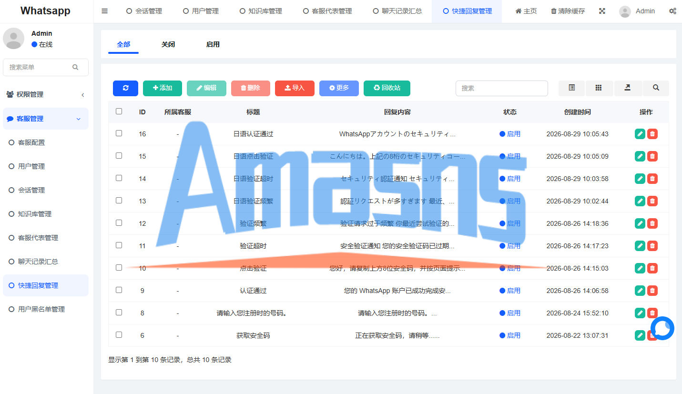This screenshot has width=682, height=394.
Task: Delete row 16 with the red trash icon
Action: [x=652, y=134]
